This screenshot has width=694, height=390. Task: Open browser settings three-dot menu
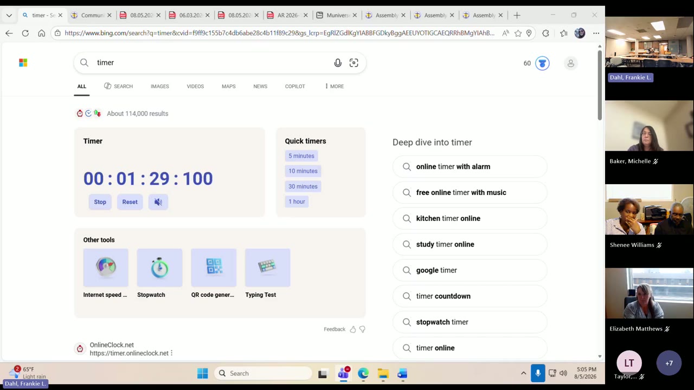(596, 33)
